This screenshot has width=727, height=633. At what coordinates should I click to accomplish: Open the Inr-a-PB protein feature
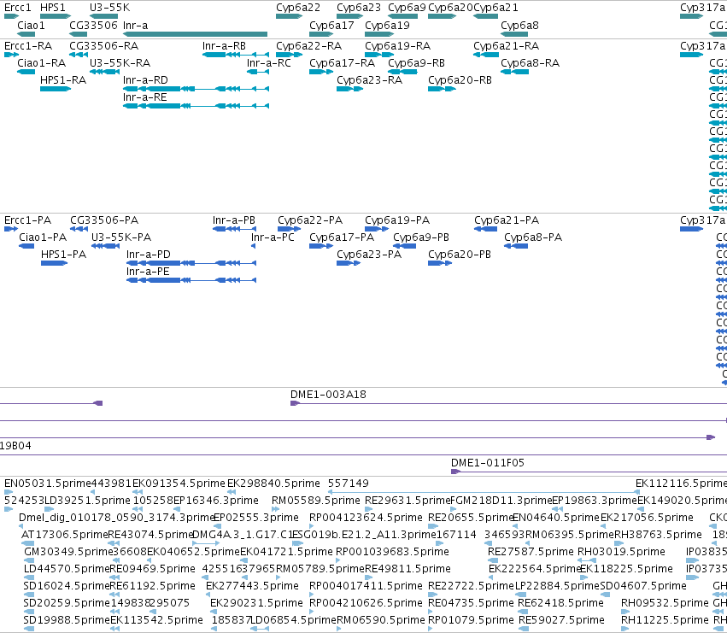click(234, 229)
